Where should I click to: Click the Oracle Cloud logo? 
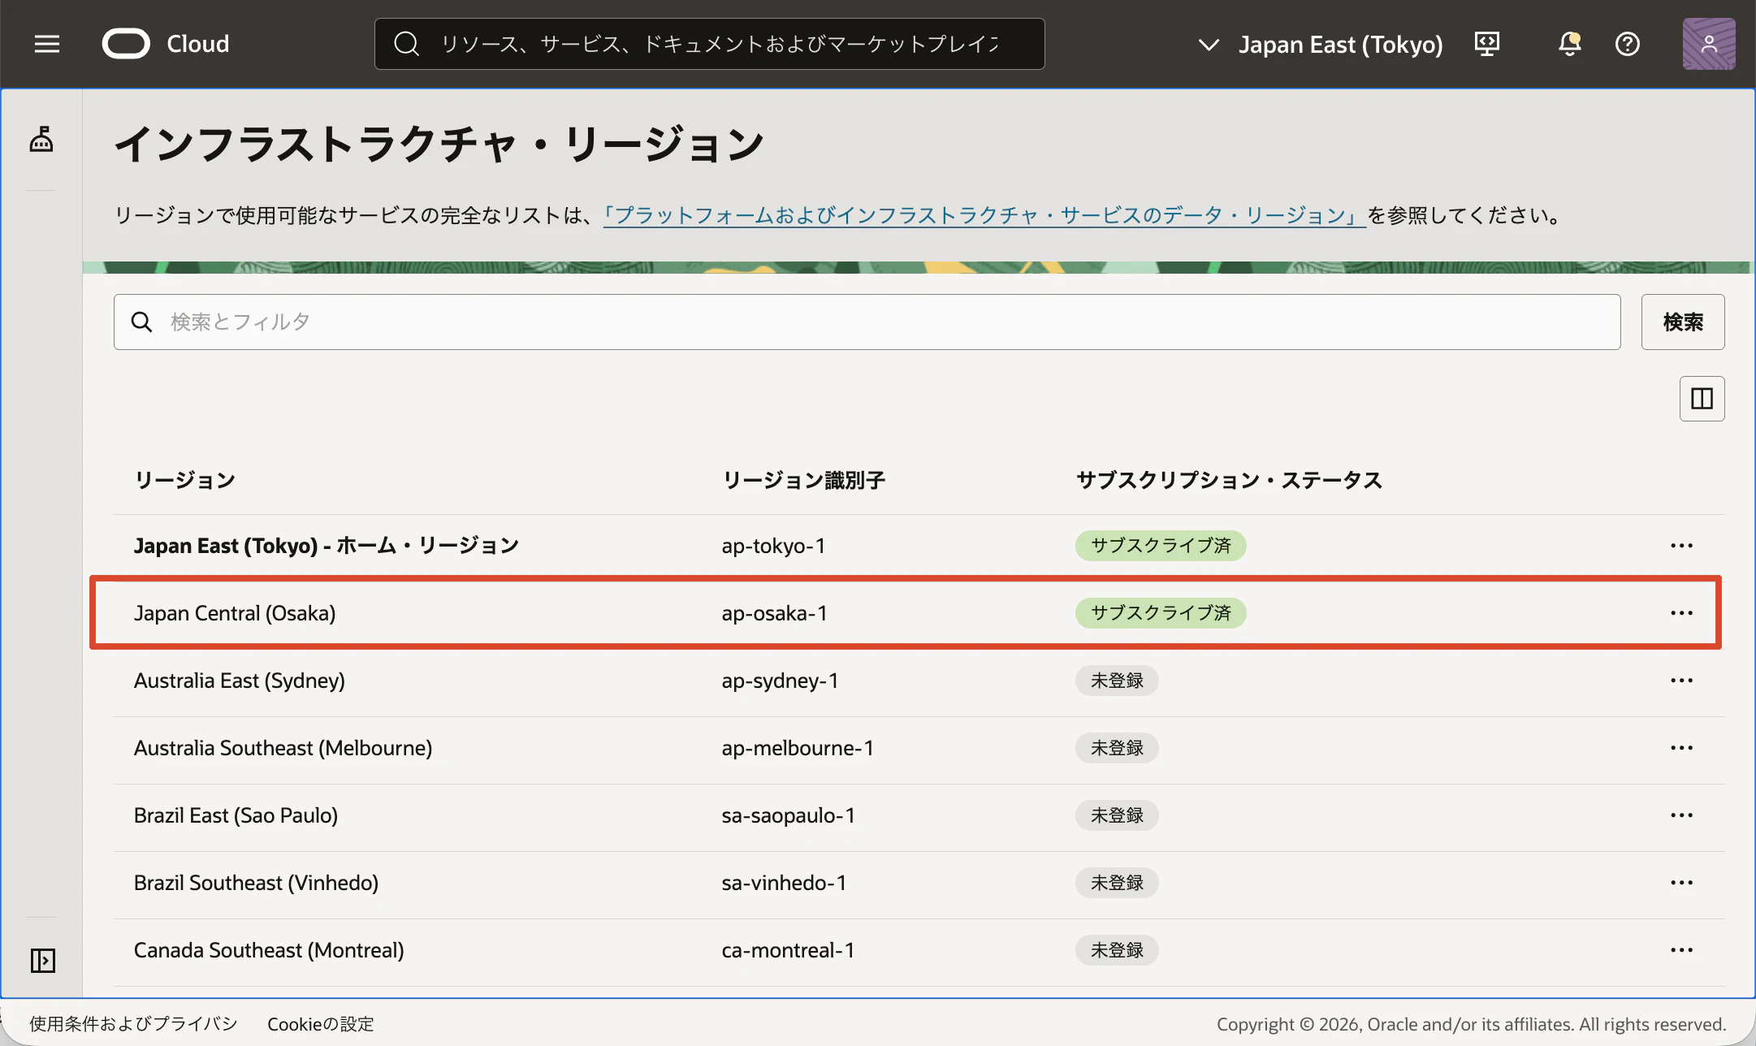[x=166, y=44]
